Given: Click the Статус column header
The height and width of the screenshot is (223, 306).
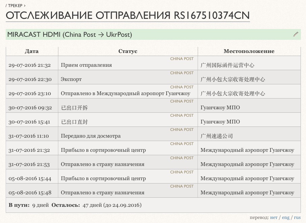Looking at the screenshot, I should [x=128, y=51].
